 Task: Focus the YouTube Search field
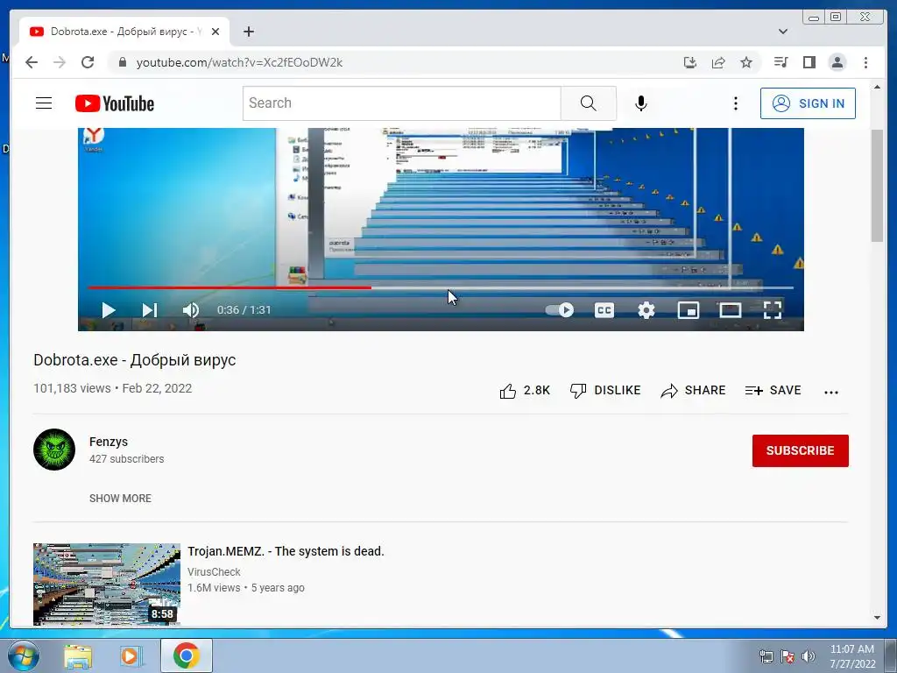point(401,103)
